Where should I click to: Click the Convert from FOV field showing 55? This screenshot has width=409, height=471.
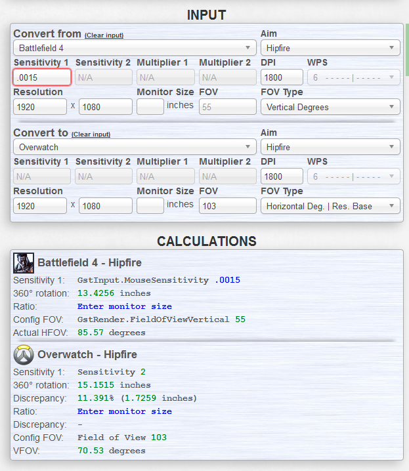(228, 107)
